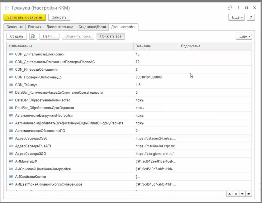Screen dimensions: 262x203
Task: Jump to the last row arrow
Action: (249, 194)
